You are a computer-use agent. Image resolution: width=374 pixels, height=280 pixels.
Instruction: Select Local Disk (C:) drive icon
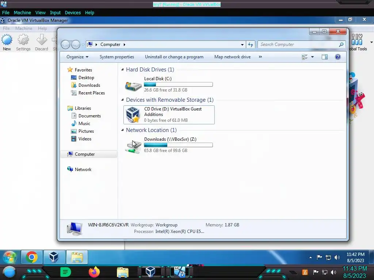pyautogui.click(x=133, y=86)
